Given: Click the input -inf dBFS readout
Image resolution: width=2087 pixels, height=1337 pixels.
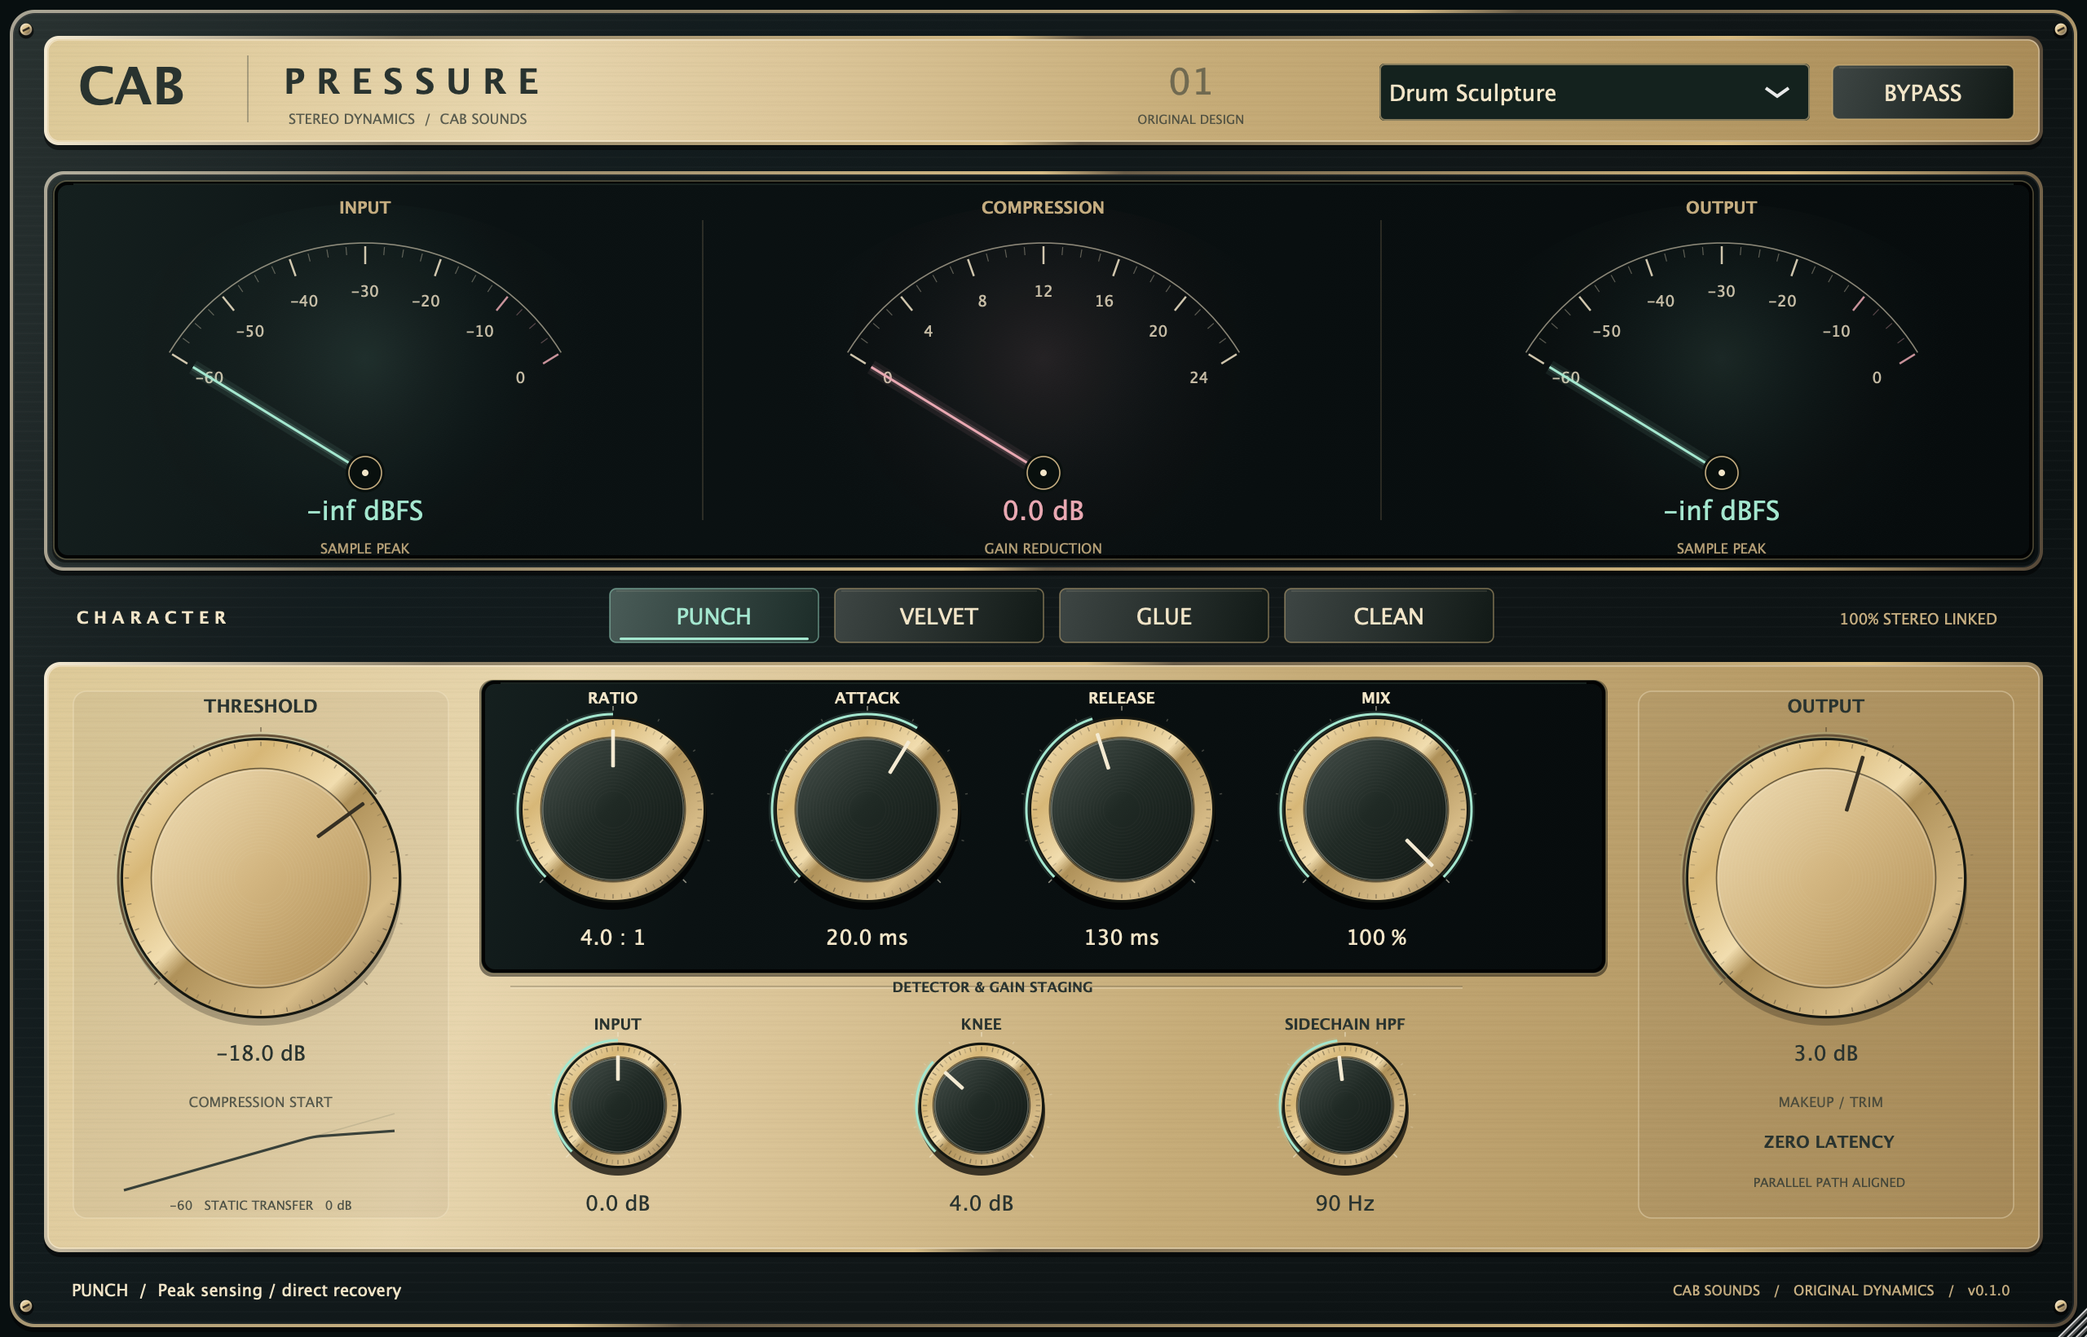Looking at the screenshot, I should click(364, 510).
